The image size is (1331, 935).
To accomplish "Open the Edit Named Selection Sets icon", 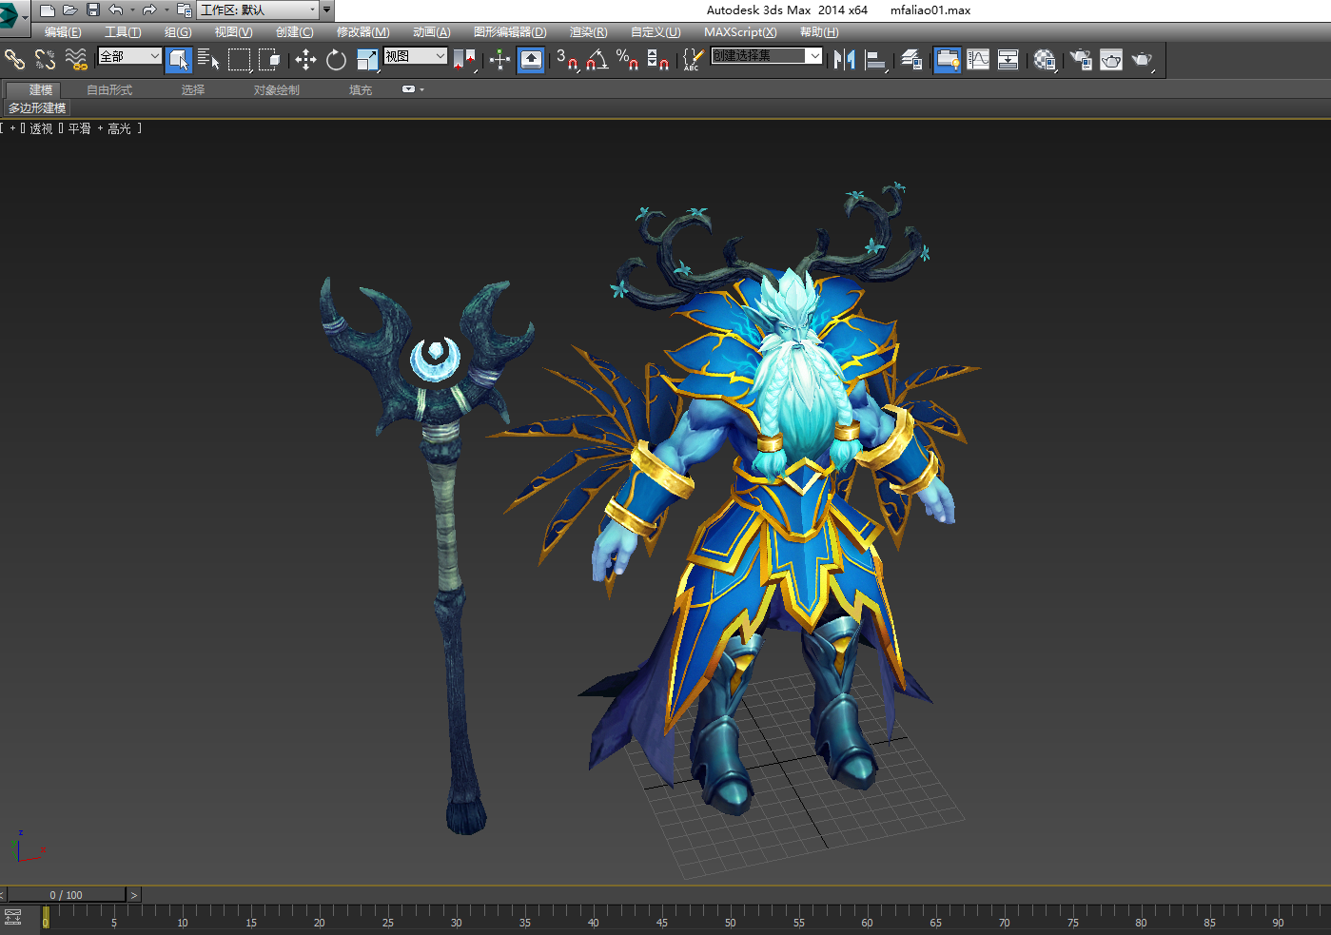I will pyautogui.click(x=693, y=60).
